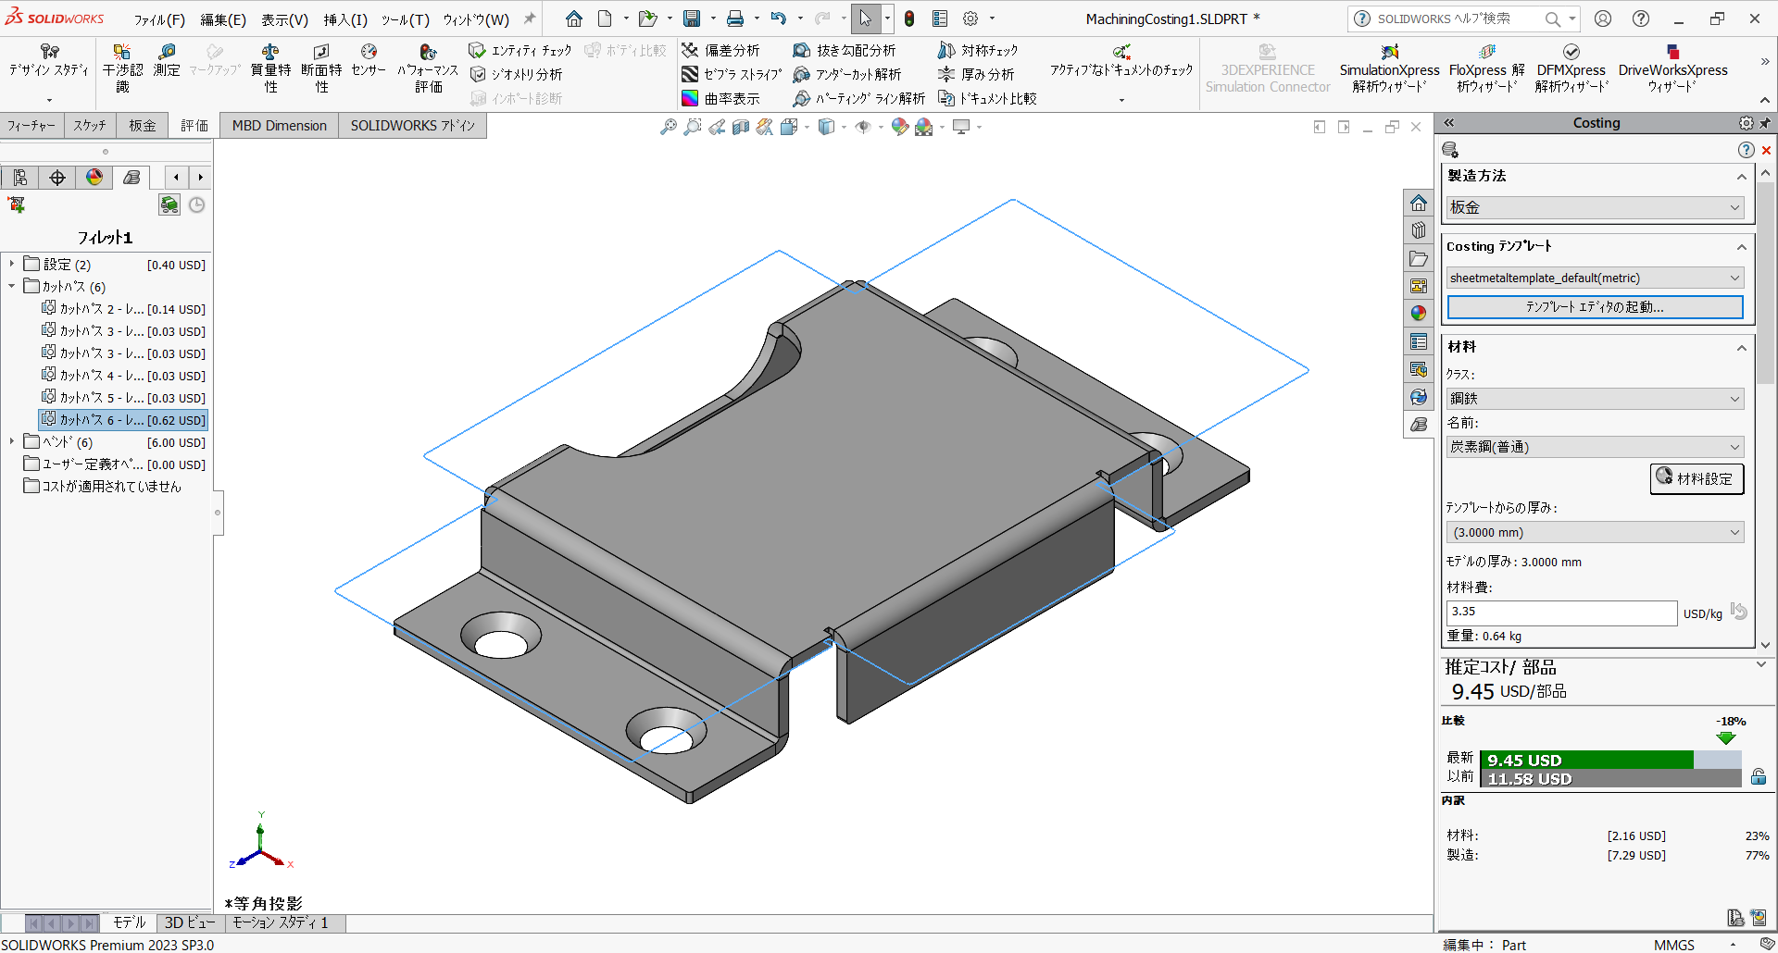Click テンプレート エディタの起動 button

click(x=1595, y=307)
